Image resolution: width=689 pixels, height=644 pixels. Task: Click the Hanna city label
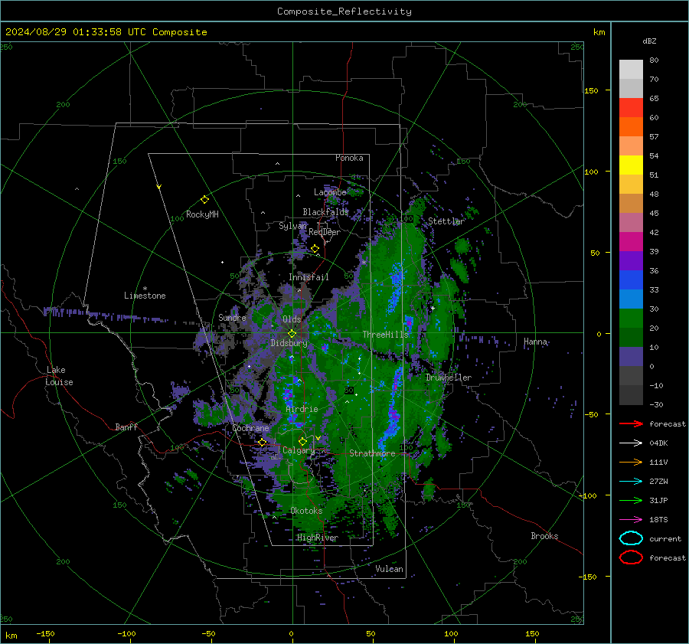[x=535, y=342]
